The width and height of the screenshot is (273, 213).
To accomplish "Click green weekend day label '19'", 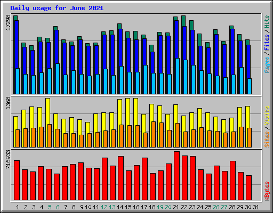I will click(x=160, y=207).
